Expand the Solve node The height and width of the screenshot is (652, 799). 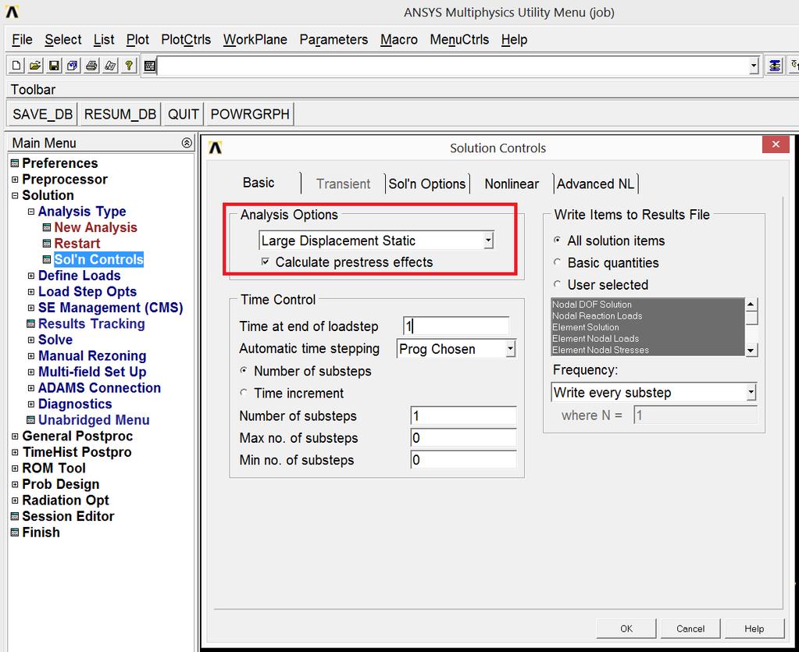pyautogui.click(x=31, y=340)
